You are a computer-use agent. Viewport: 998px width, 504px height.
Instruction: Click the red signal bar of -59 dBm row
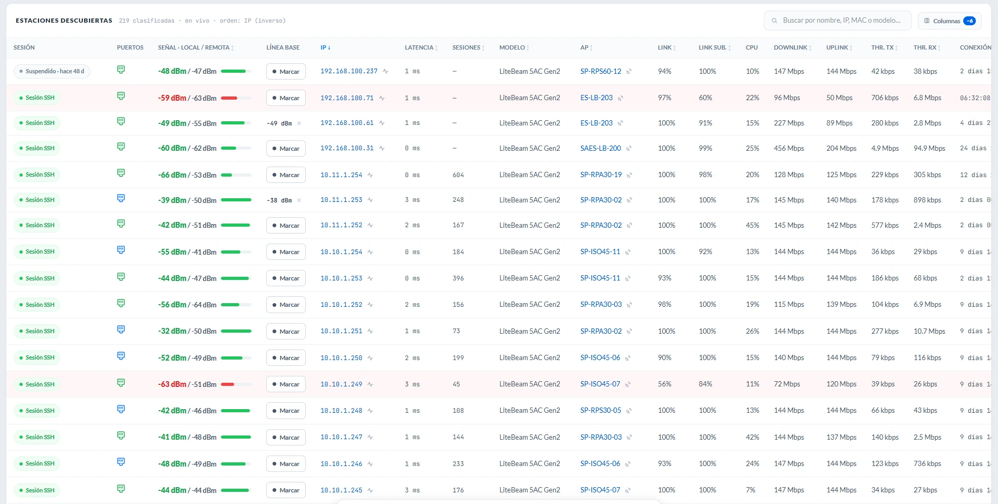(x=236, y=98)
